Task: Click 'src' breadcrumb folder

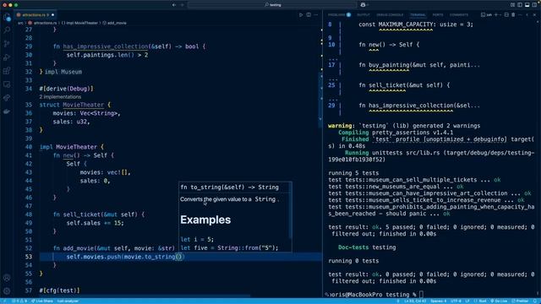Action: pyautogui.click(x=20, y=23)
